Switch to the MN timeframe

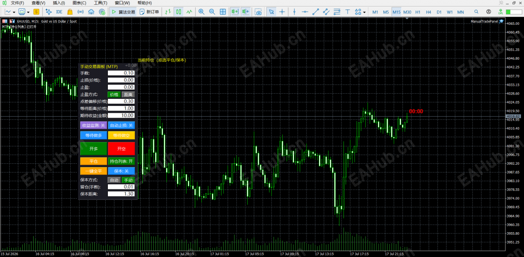460,12
